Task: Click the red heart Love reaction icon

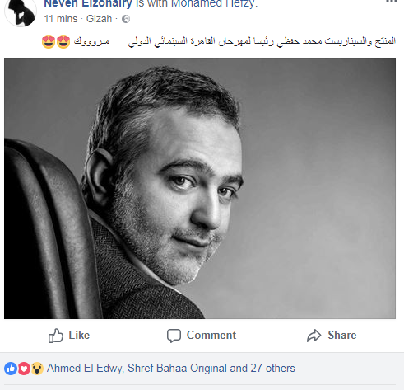Action: (24, 369)
